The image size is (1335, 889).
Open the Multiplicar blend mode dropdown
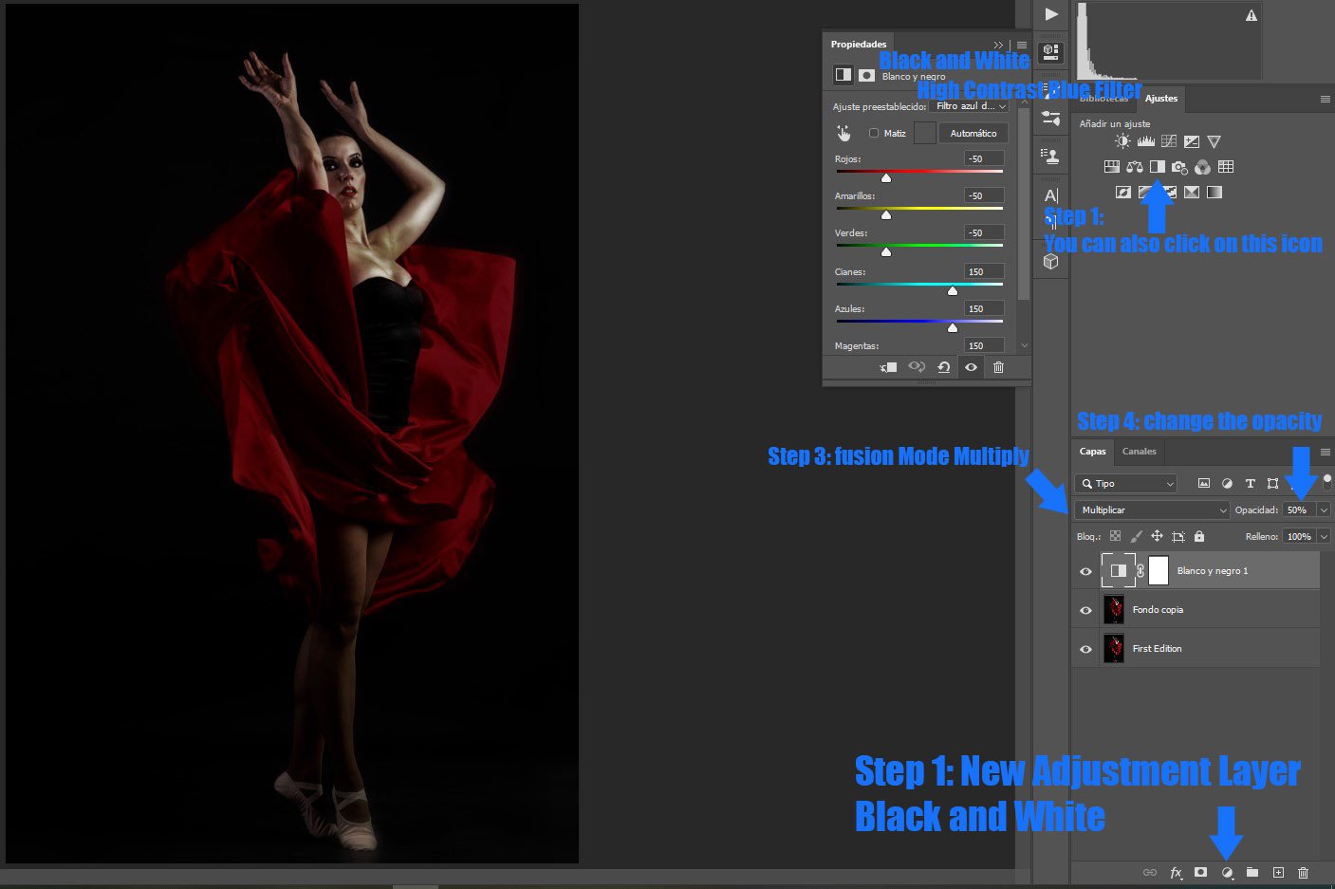pos(1151,510)
